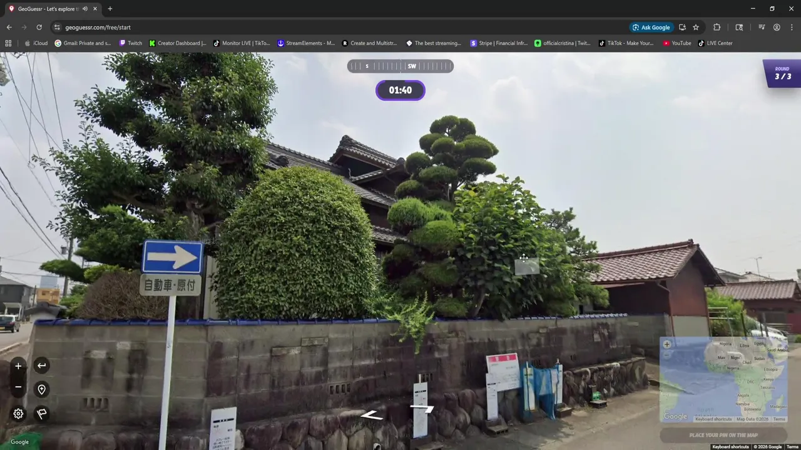
Task: Undo last move with the back arrow icon
Action: click(41, 366)
